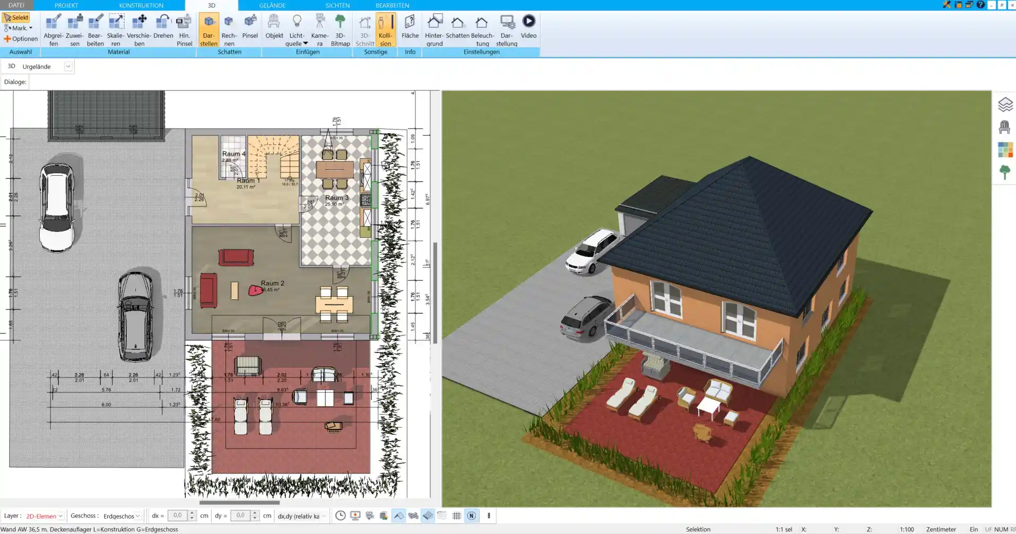Click the 1:100 scale in status bar
The image size is (1016, 534).
907,529
